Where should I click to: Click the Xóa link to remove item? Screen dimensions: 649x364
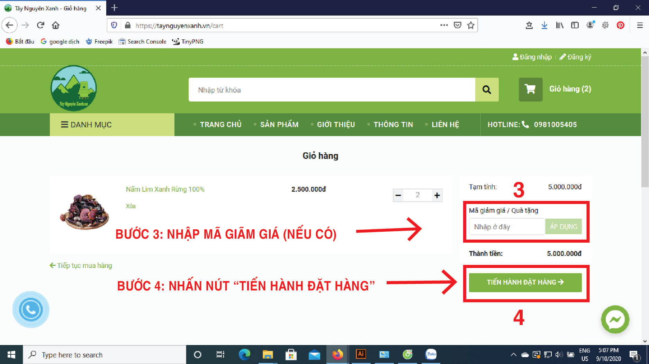point(130,206)
